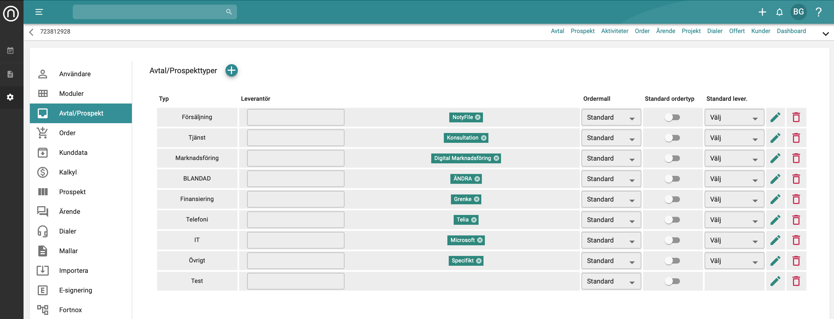Toggle Standard ordertyp for BLANDAD
The image size is (834, 319).
pyautogui.click(x=672, y=178)
